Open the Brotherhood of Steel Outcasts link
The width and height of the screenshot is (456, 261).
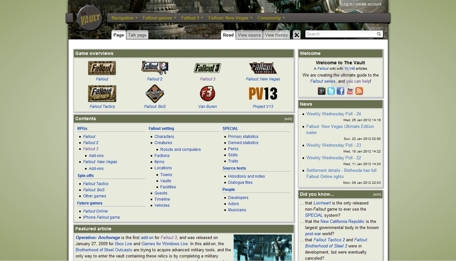(x=104, y=250)
